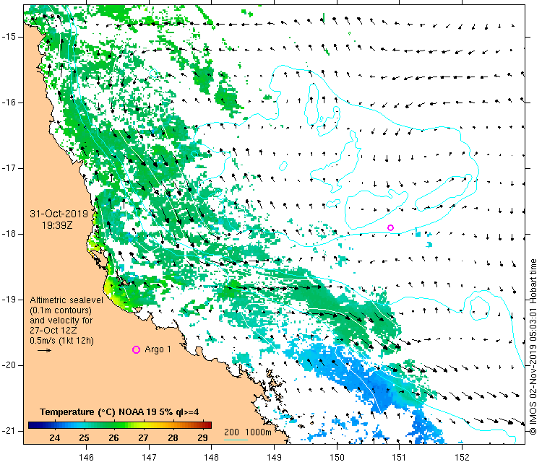The width and height of the screenshot is (542, 462).
Task: Click the 149 longitude axis label
Action: pos(274,457)
